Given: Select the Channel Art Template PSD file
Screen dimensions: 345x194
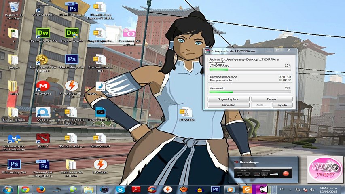Looking at the screenshot, I should click(43, 168).
